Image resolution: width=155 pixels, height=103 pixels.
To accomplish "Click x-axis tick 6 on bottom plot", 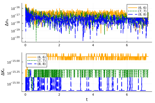I will (x=127, y=95).
